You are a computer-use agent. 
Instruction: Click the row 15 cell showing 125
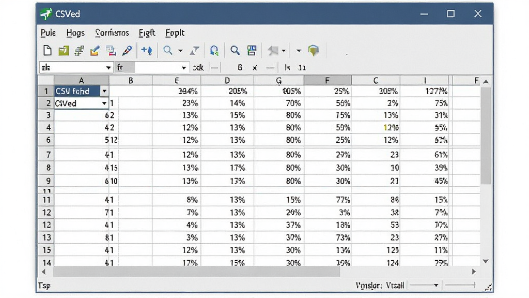(376, 250)
